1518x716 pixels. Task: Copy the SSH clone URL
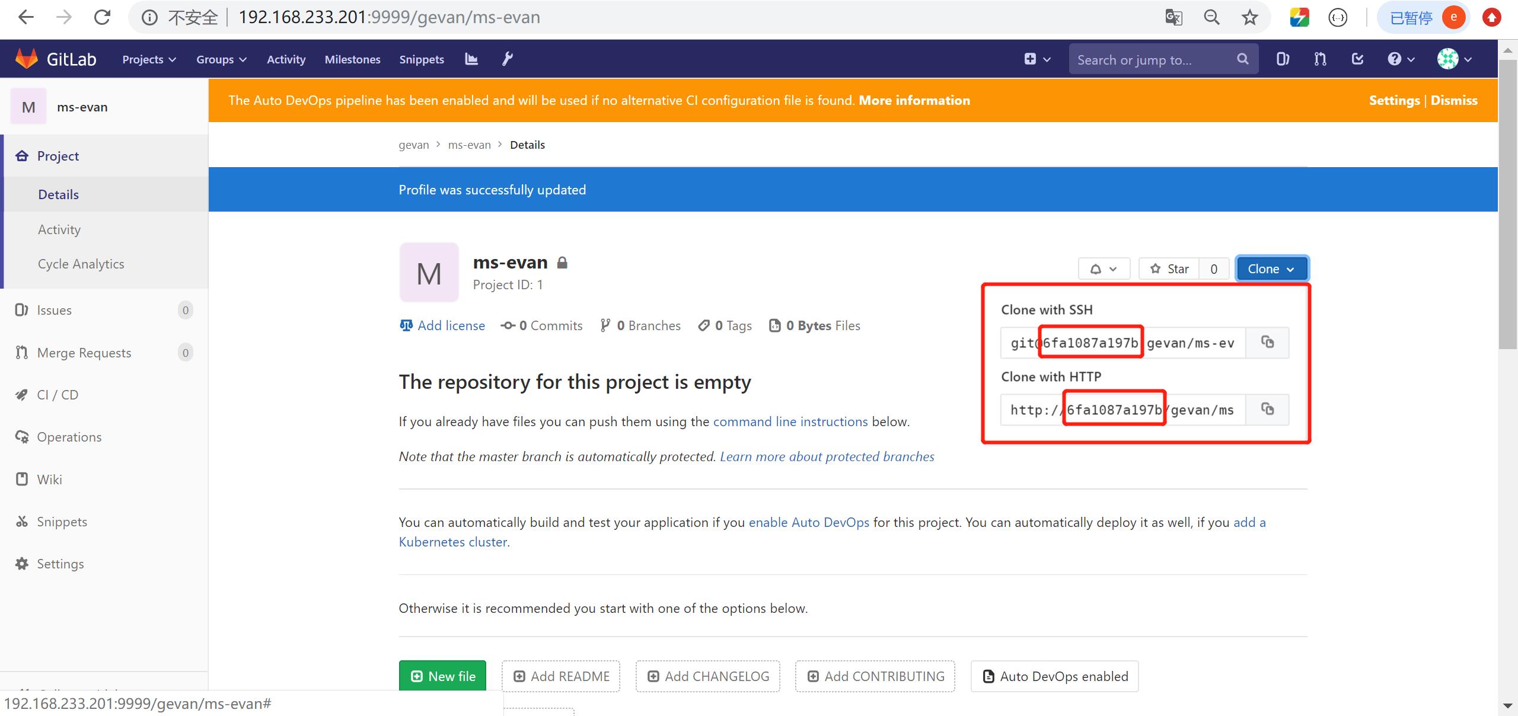click(x=1267, y=343)
